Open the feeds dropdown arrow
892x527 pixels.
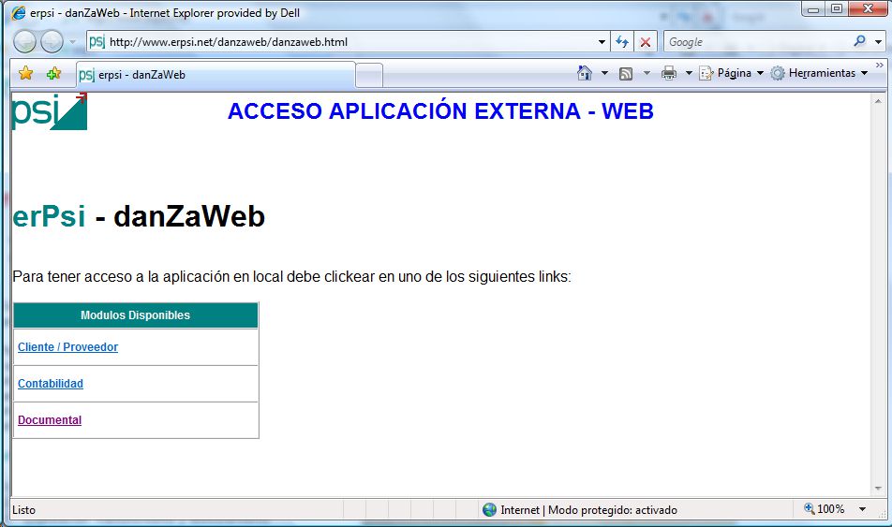[647, 73]
